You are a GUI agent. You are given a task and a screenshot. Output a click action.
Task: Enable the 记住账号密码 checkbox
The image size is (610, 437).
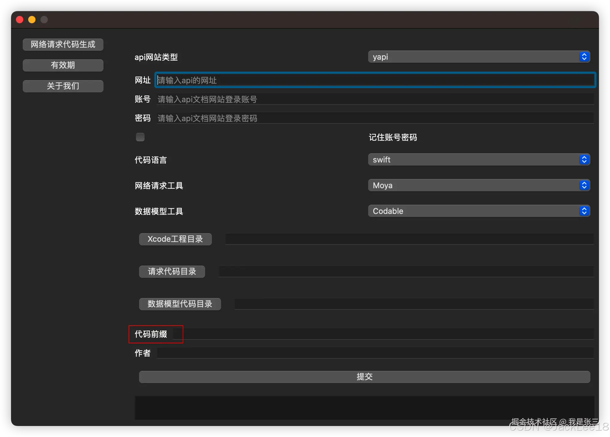140,137
